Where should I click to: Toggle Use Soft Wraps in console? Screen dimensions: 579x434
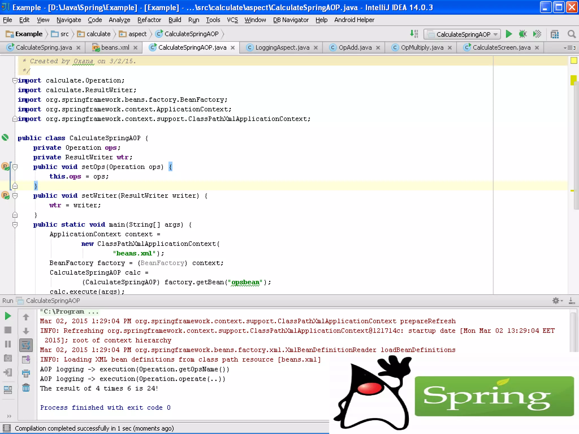[26, 345]
